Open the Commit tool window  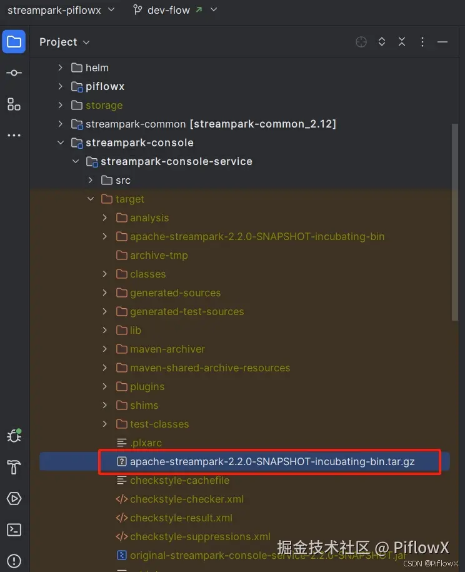pos(14,73)
